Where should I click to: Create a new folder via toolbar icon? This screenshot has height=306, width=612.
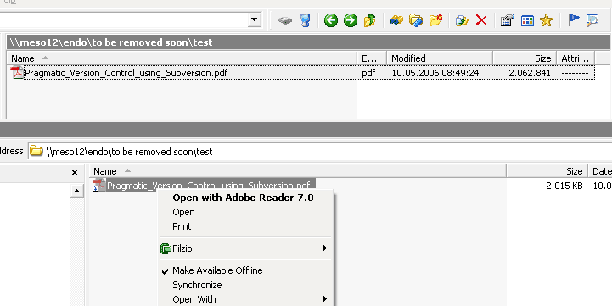(x=435, y=20)
